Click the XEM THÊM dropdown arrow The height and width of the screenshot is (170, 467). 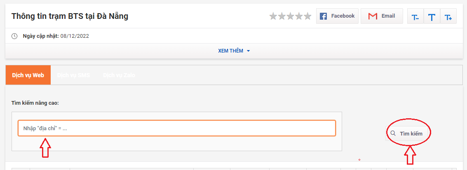[x=249, y=51]
